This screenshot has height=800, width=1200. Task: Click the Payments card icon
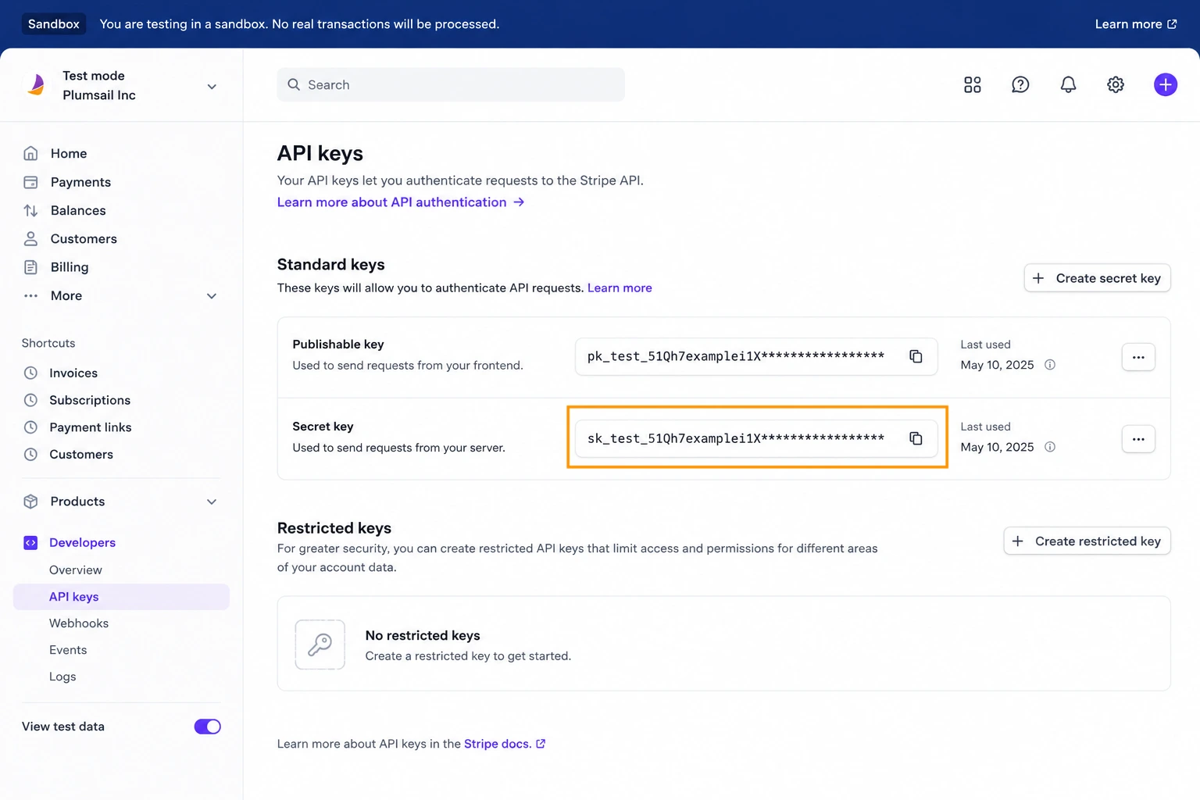click(30, 182)
